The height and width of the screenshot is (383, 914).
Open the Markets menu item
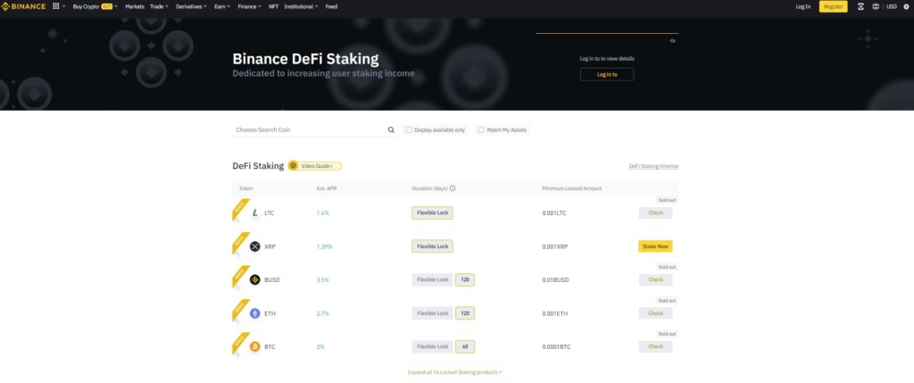135,6
